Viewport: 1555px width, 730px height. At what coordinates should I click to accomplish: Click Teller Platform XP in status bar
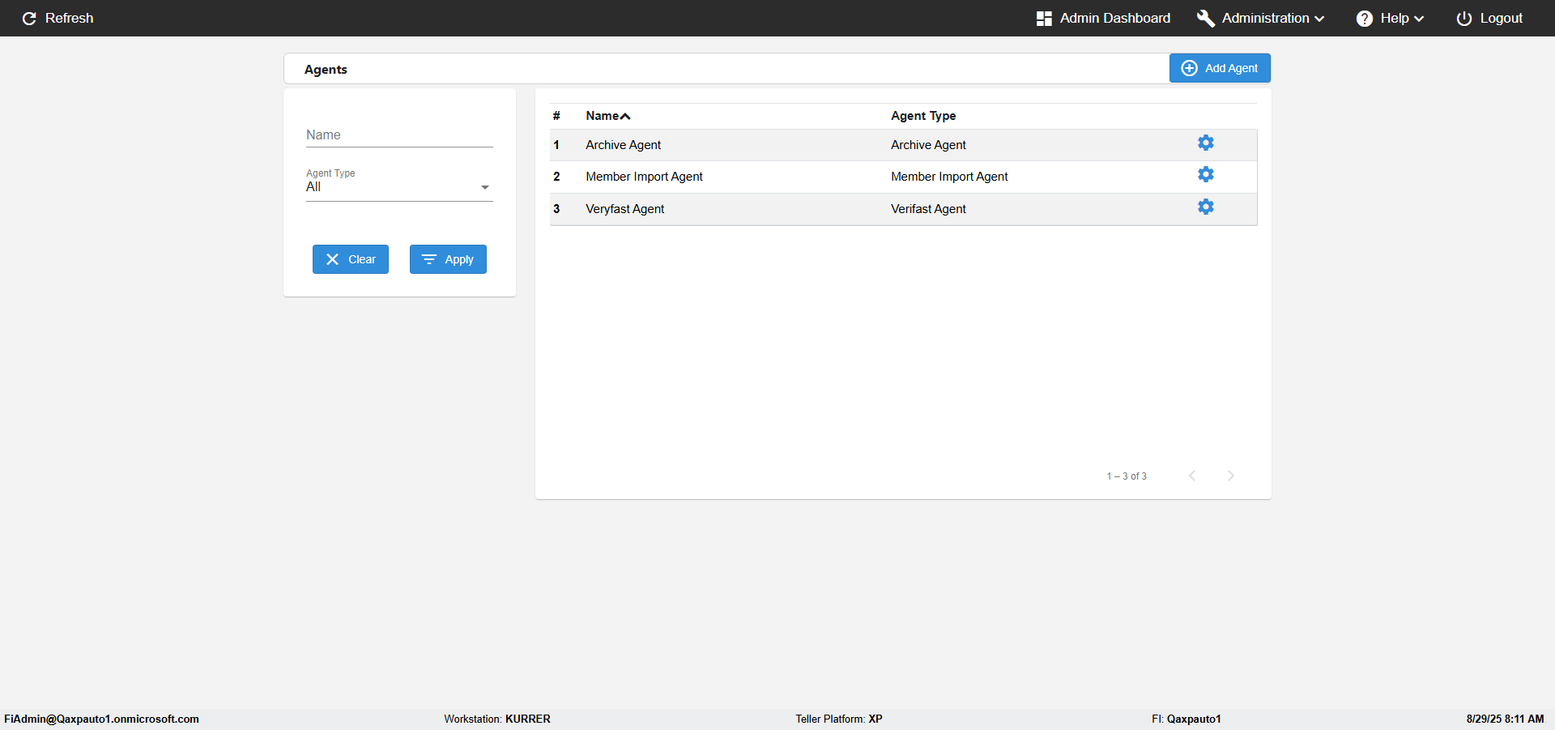tap(839, 719)
